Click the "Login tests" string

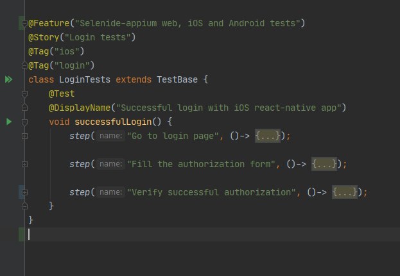98,37
